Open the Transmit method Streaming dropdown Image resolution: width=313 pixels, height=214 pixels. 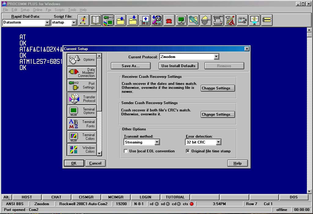pyautogui.click(x=157, y=142)
